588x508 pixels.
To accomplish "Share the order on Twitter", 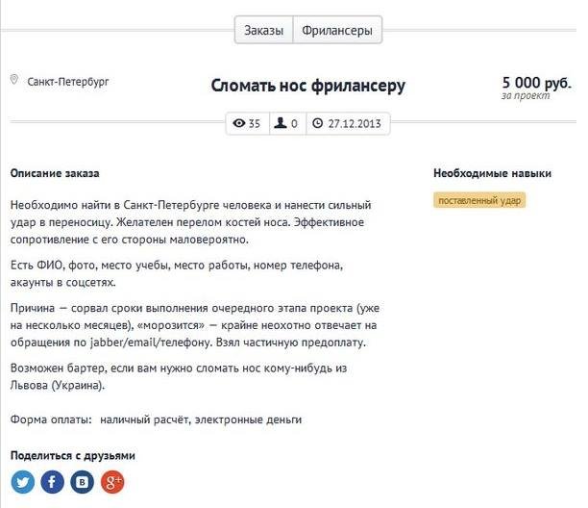I will click(23, 482).
